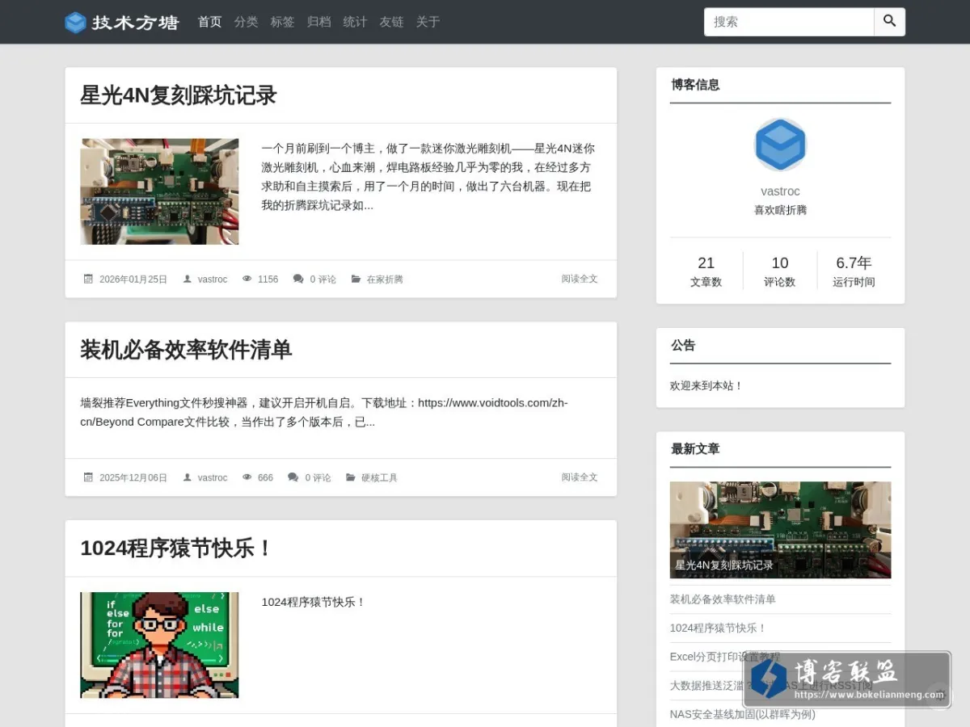Image resolution: width=970 pixels, height=727 pixels.
Task: Click 10 评论数 statistic
Action: 779,271
